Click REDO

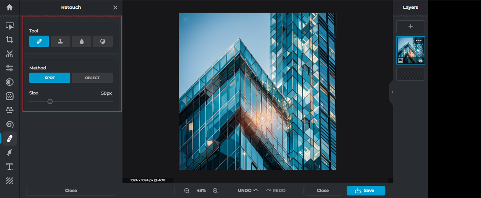click(275, 190)
